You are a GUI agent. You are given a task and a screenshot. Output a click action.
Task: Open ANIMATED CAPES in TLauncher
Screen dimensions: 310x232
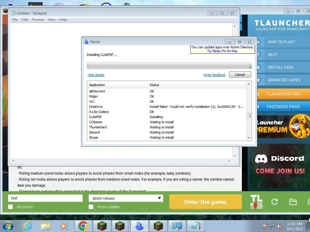click(x=283, y=80)
